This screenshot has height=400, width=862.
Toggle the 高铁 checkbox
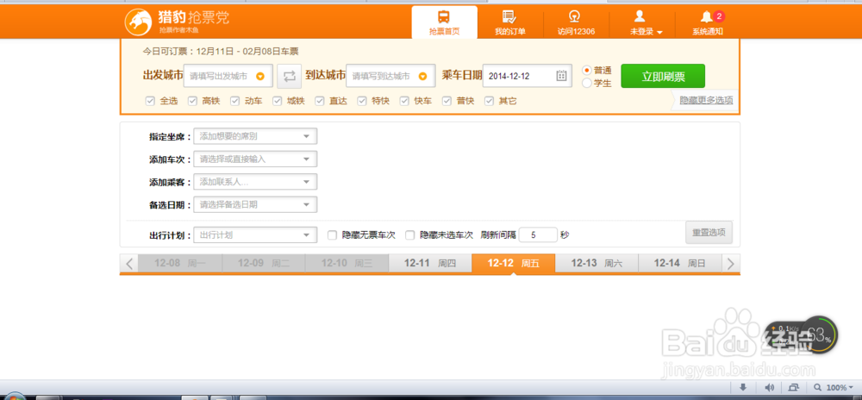(x=192, y=101)
